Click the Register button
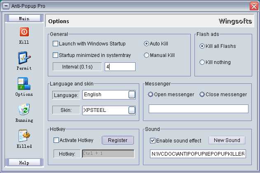Viewport: 260px width, 173px height. pos(118,140)
